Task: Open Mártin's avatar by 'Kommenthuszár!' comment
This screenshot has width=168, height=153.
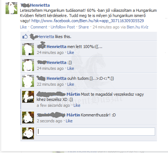Action: coord(28,118)
